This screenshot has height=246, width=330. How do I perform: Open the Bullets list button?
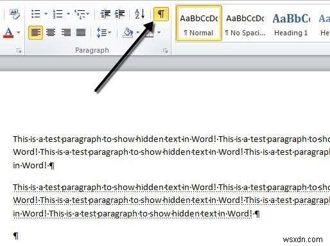pos(36,14)
